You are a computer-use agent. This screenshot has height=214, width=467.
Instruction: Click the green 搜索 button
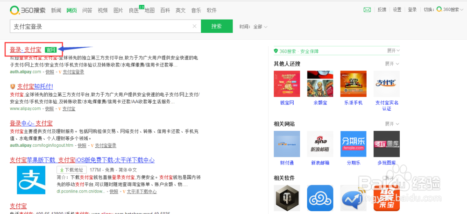tap(217, 26)
